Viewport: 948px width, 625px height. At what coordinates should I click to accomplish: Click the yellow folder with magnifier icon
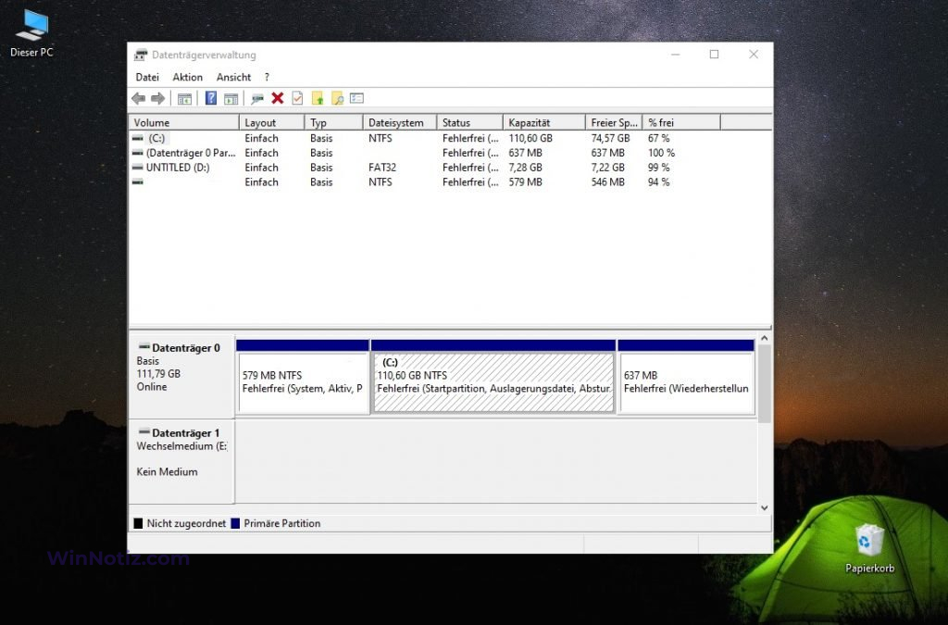pos(337,98)
